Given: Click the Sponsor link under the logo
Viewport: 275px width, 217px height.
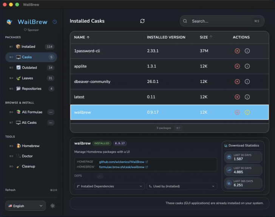Looking at the screenshot, I should [x=31, y=30].
